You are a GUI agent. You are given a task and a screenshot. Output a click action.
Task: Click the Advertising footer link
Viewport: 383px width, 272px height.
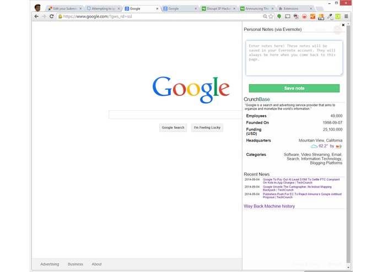[x=50, y=264]
